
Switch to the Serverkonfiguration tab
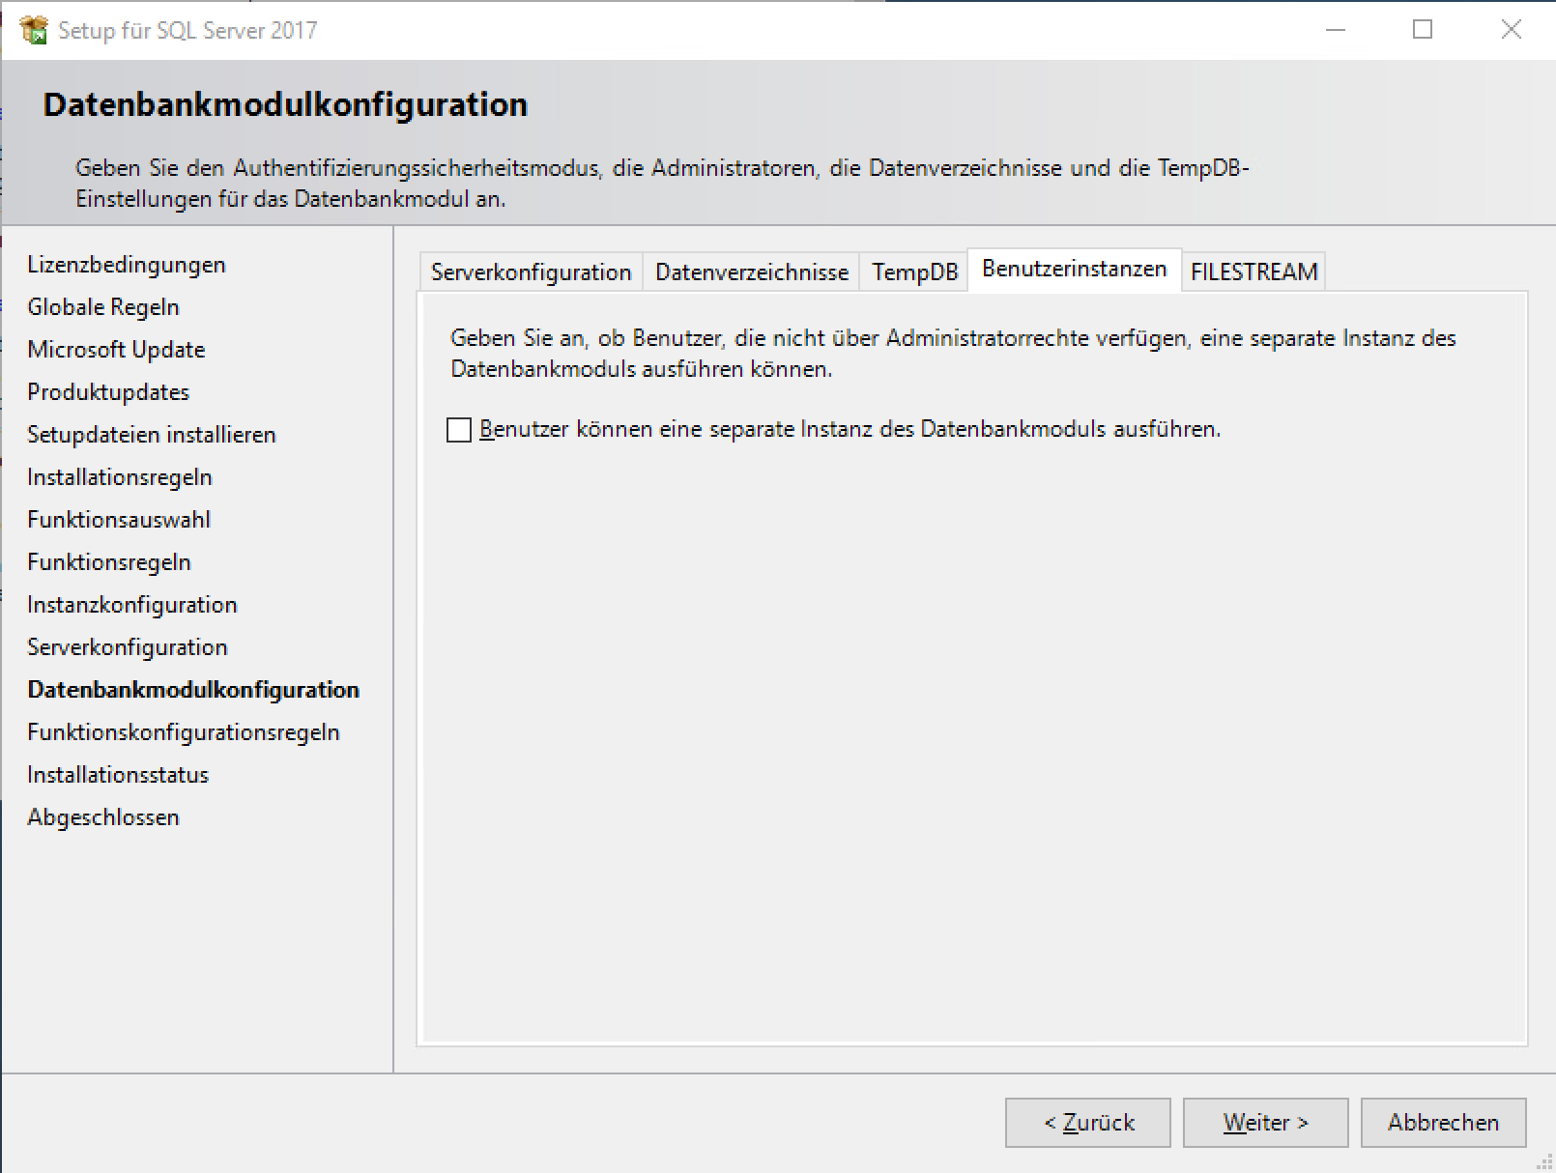(531, 272)
